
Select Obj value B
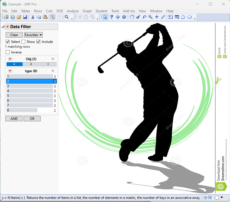[x=31, y=64]
